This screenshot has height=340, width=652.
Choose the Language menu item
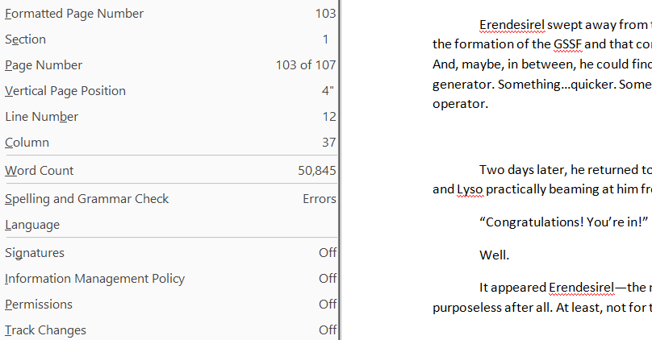tap(32, 225)
